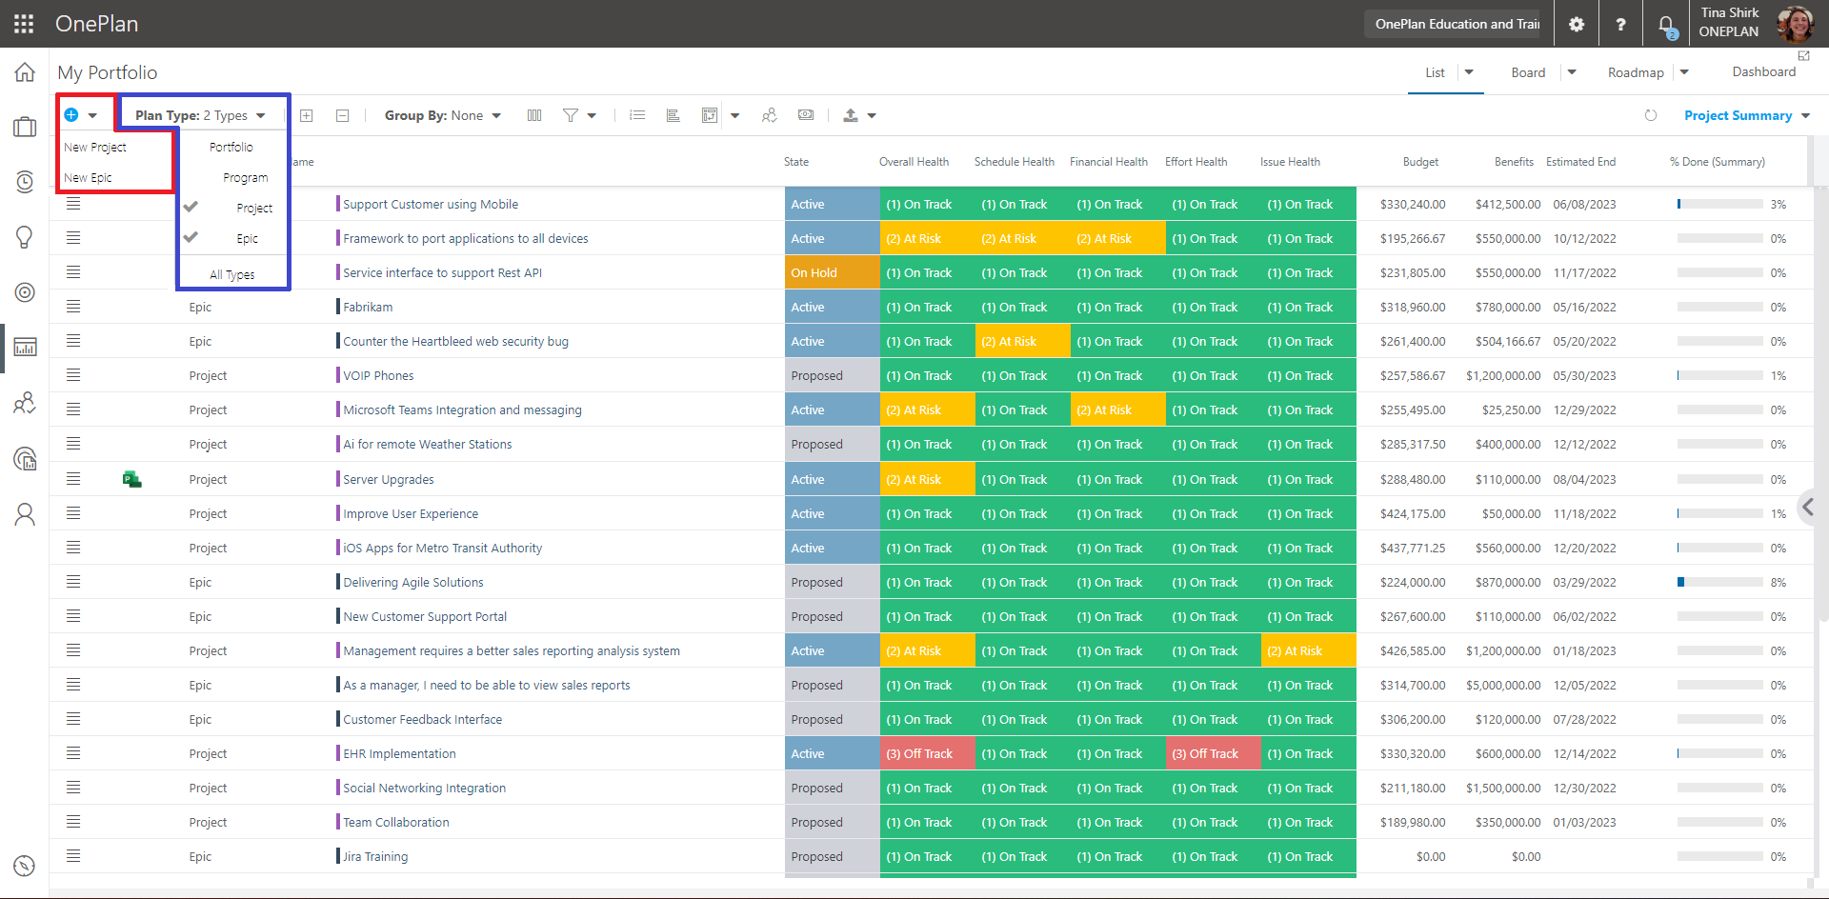
Task: Open the app launcher grid icon
Action: point(24,24)
